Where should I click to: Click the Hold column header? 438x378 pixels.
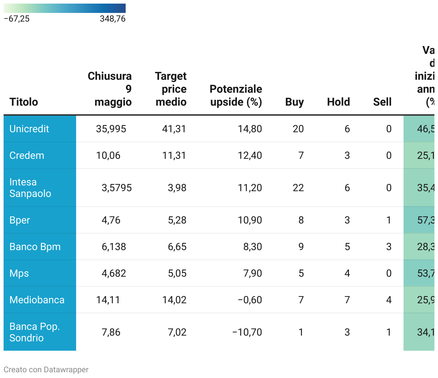pos(338,102)
